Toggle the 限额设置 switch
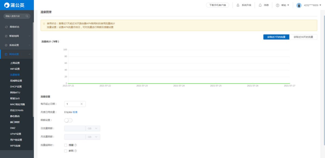Image resolution: width=325 pixels, height=158 pixels. click(x=68, y=120)
